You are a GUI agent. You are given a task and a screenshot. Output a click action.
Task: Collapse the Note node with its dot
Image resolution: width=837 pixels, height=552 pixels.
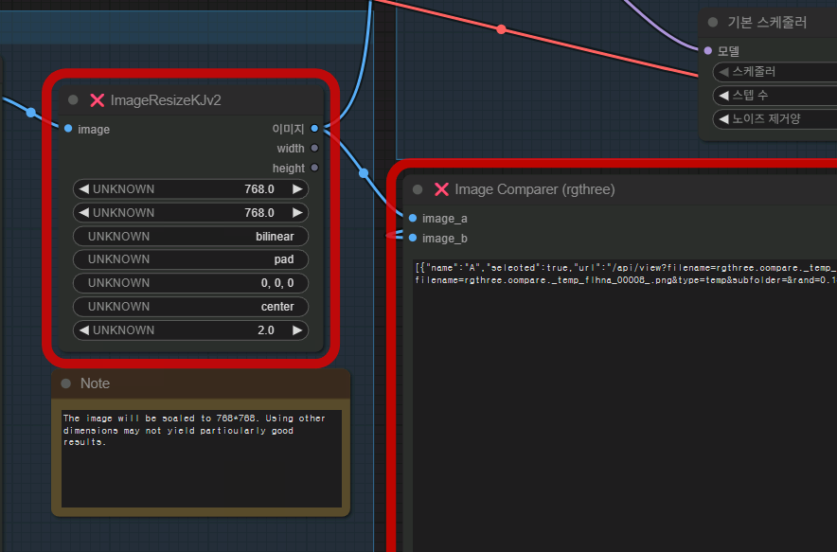pos(66,383)
